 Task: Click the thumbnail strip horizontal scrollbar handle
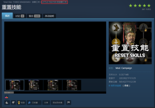(x=9, y=93)
